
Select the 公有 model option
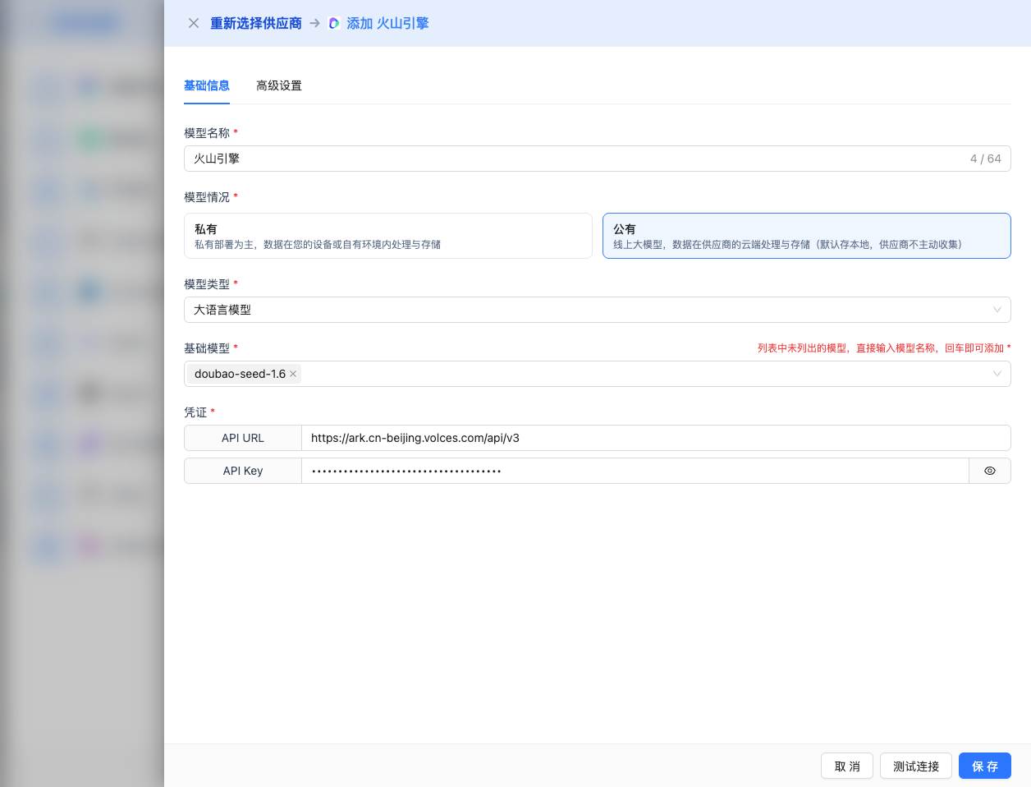pos(806,236)
